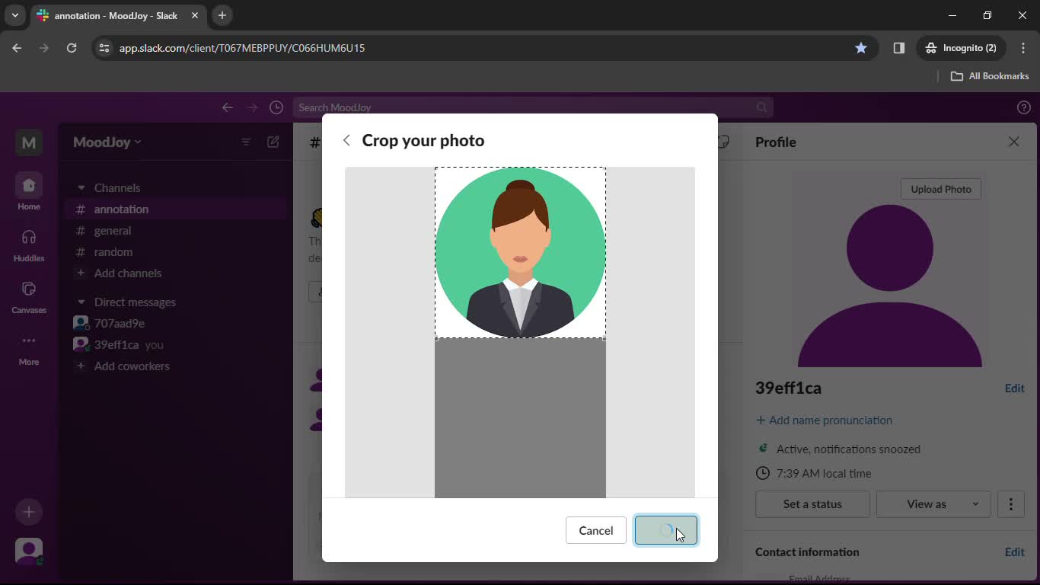Open More sidebar options
1040x585 pixels.
pyautogui.click(x=29, y=347)
